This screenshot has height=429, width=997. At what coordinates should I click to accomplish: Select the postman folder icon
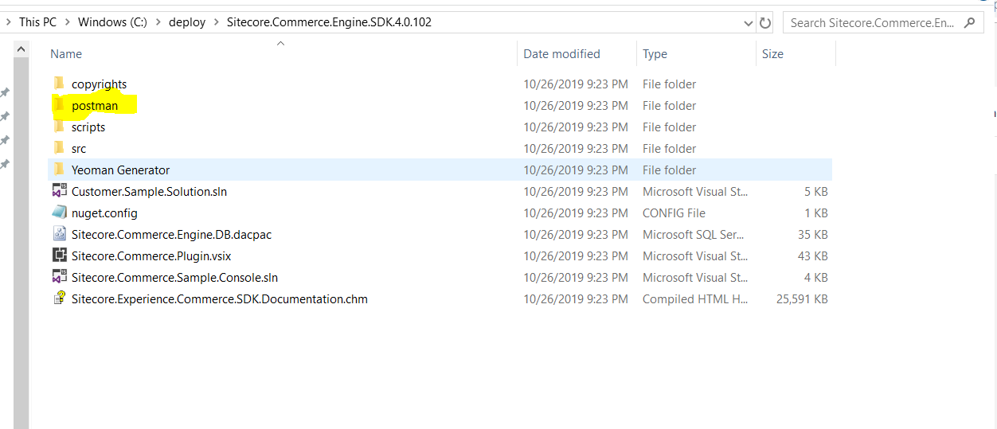click(58, 105)
